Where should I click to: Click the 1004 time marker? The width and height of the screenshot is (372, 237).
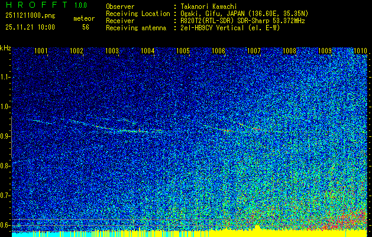(148, 51)
